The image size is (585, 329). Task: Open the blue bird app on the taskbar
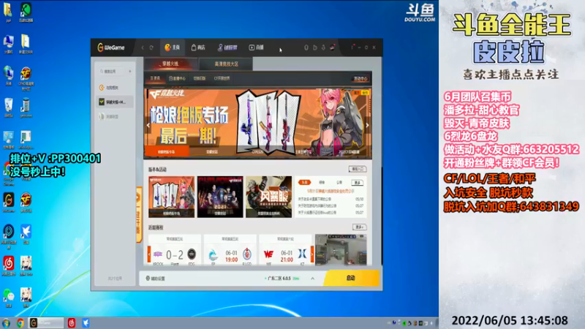(86, 322)
